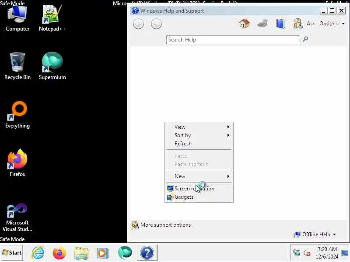Close the Windows Help and Support window

342,10
